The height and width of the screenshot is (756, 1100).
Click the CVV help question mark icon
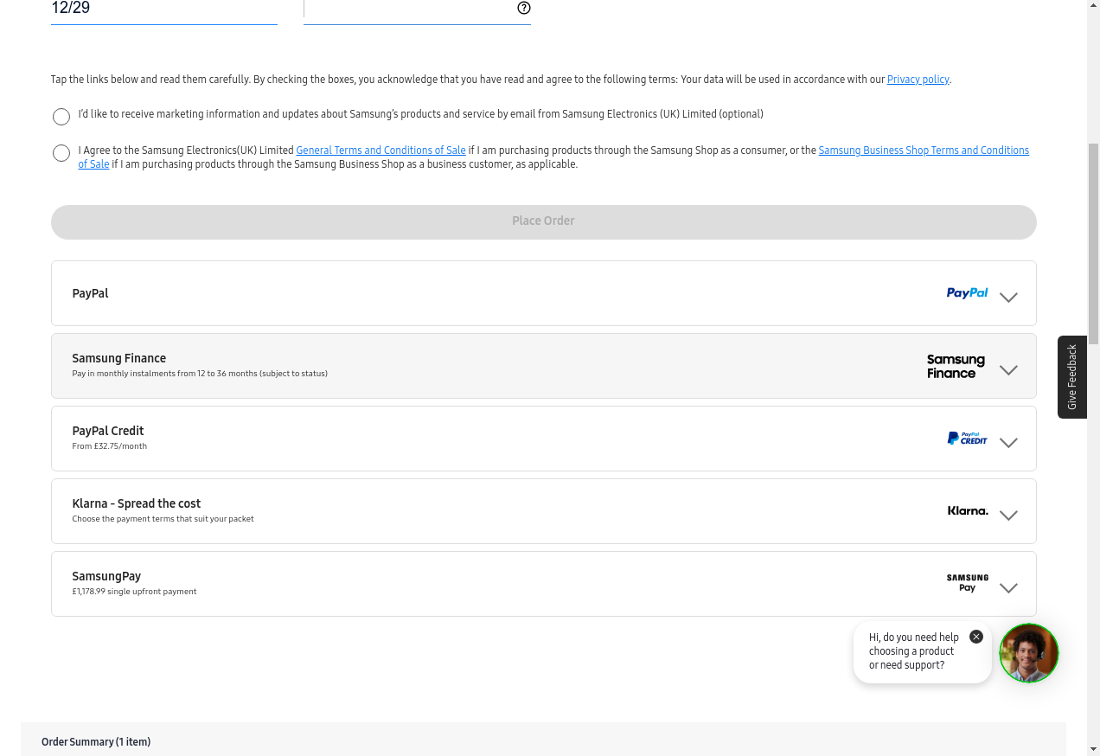[x=524, y=8]
